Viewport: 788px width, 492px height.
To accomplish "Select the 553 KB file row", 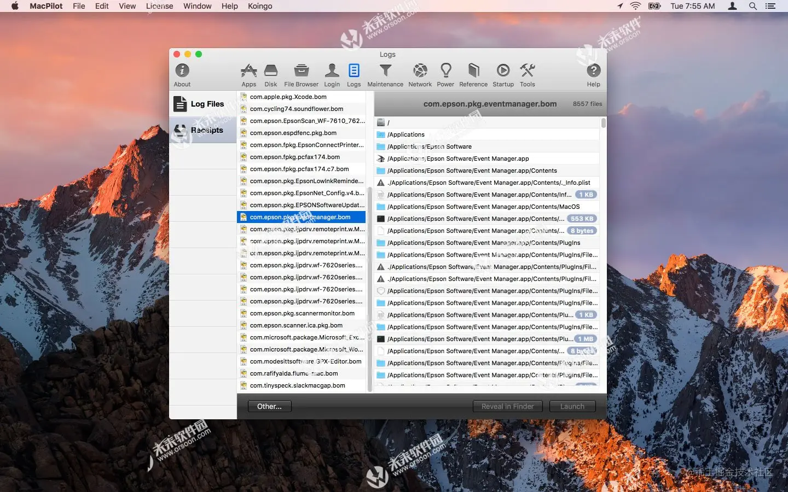I will 487,219.
